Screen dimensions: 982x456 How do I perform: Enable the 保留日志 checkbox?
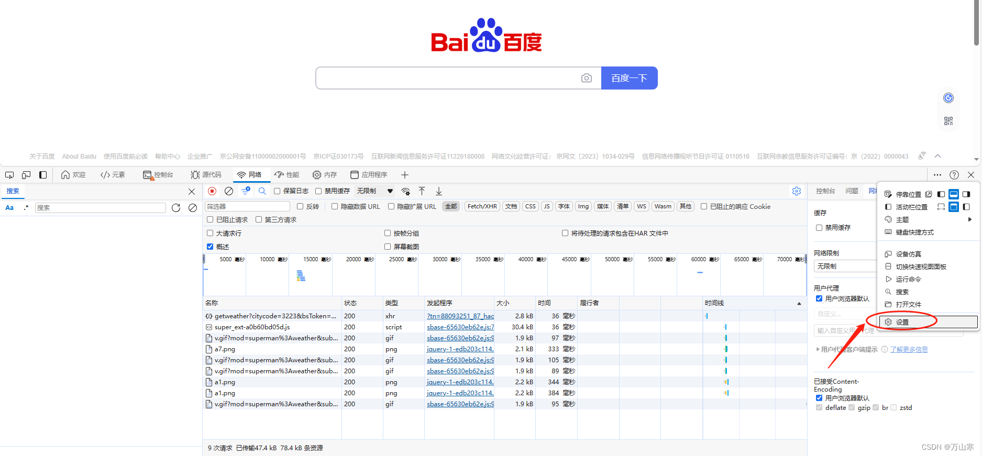pos(277,191)
